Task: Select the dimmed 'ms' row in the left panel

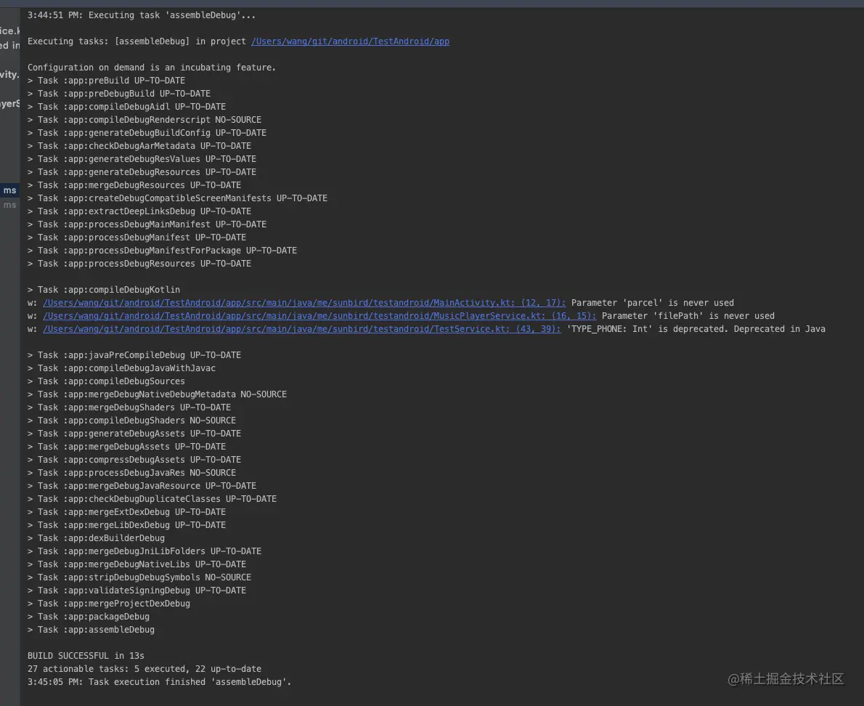Action: tap(10, 205)
